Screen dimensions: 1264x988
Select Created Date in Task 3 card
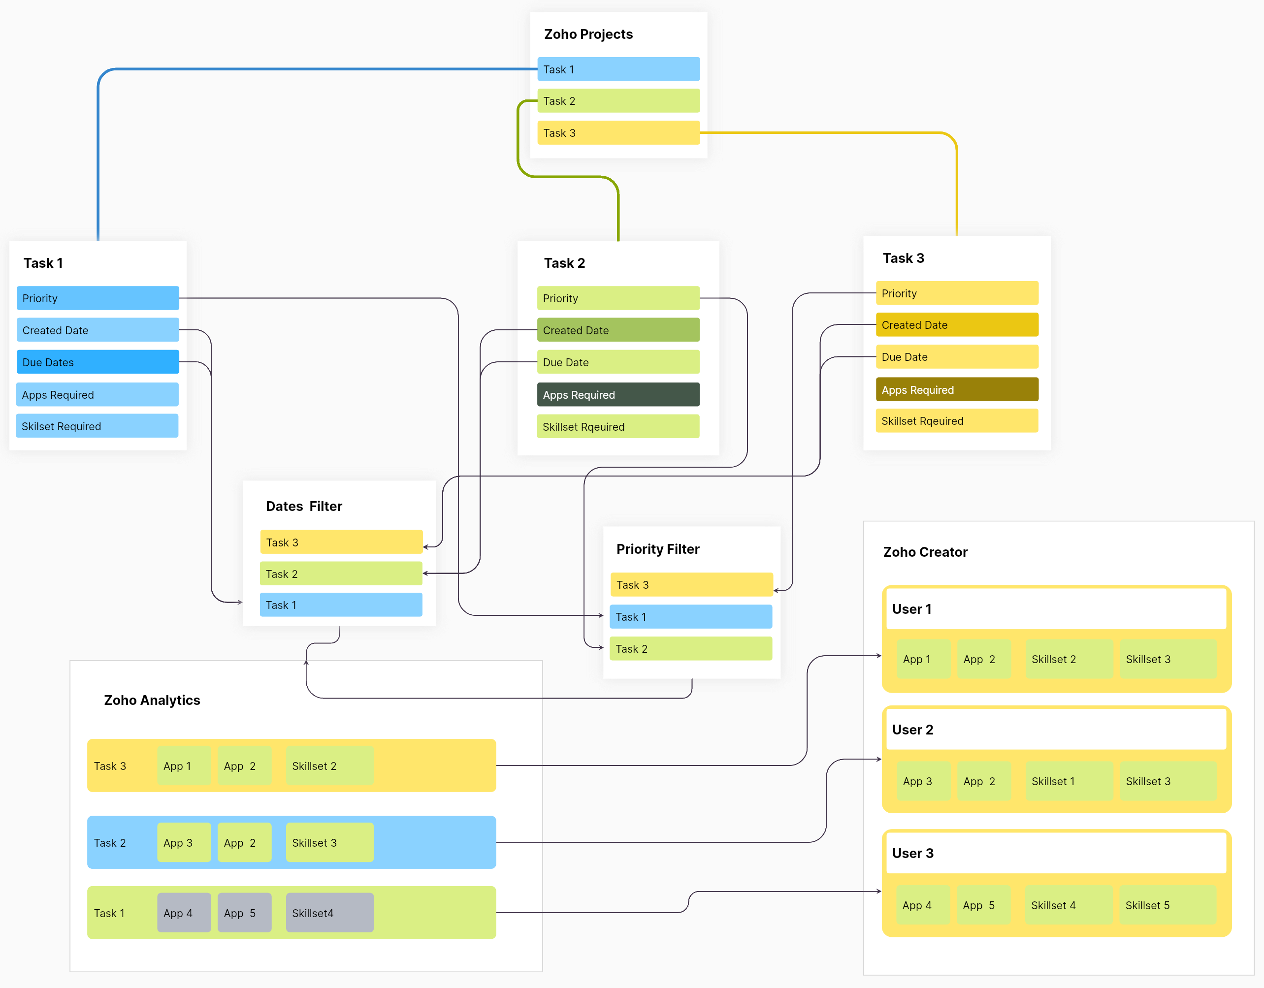tap(956, 325)
